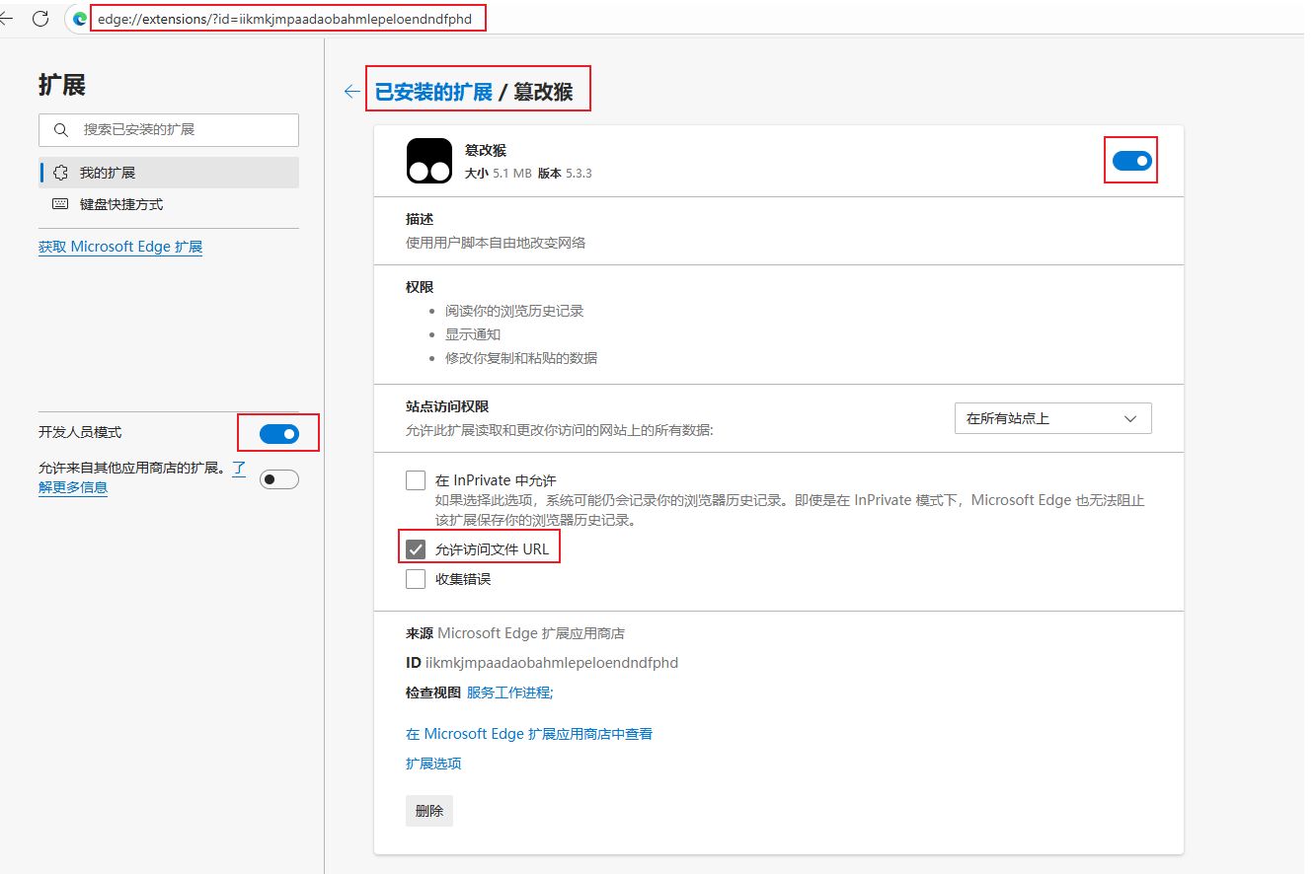Turn off 开发人员模式 toggle
Image resolution: width=1315 pixels, height=874 pixels.
278,433
